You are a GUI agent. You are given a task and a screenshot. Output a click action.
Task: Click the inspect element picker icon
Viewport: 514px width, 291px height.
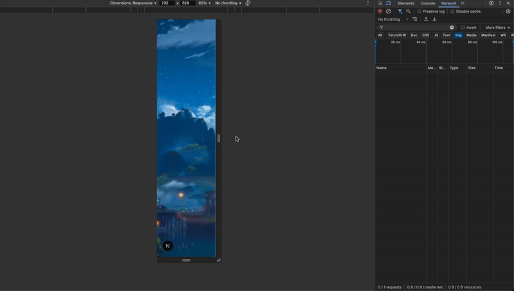tap(380, 3)
